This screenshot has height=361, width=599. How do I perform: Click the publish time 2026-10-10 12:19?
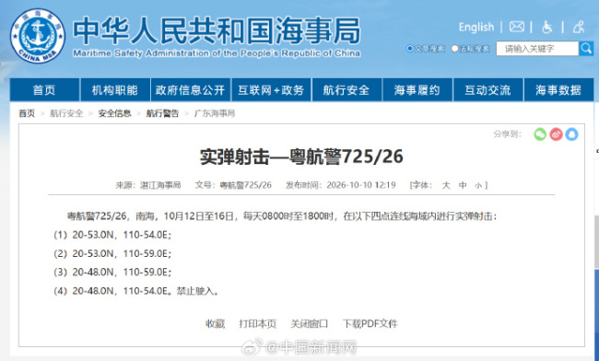point(361,185)
